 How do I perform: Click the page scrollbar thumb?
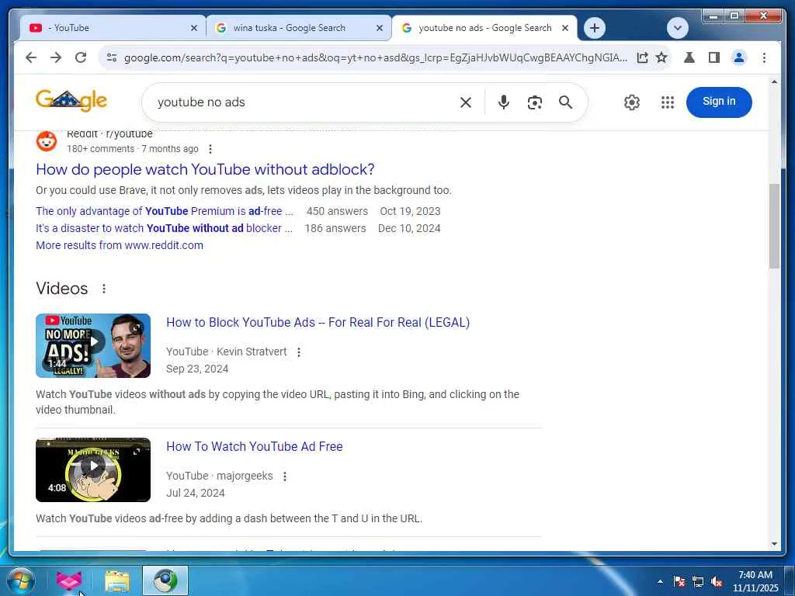pyautogui.click(x=774, y=226)
